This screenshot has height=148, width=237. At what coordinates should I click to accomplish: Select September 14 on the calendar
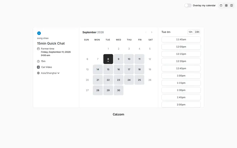[98, 70]
